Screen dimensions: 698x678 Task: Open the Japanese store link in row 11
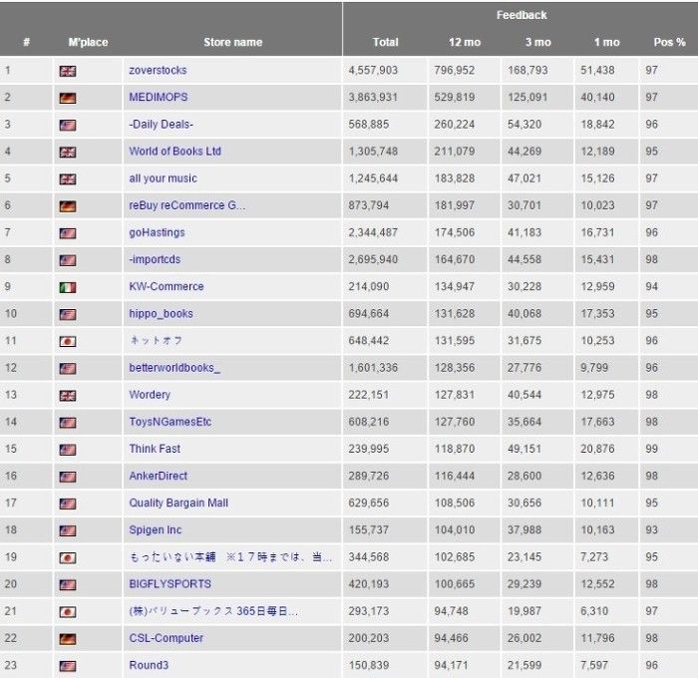156,341
